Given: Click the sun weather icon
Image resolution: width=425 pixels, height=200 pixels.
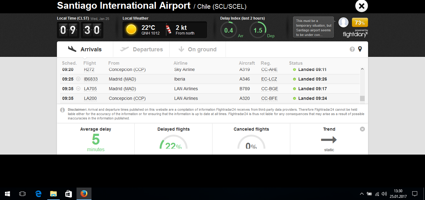Looking at the screenshot, I should pyautogui.click(x=131, y=30).
